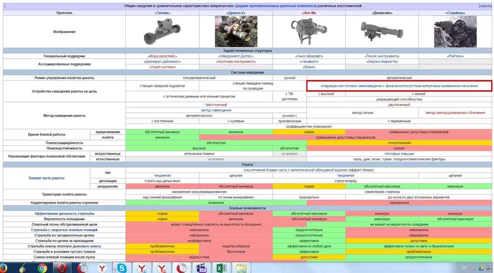Select 'Смена огневой позиции после пуска' label
This screenshot has width=494, height=273.
click(64, 257)
